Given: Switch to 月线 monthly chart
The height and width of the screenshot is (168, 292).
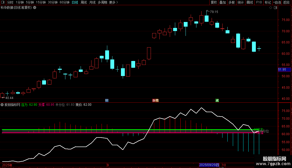Looking at the screenshot, I should (92, 2).
